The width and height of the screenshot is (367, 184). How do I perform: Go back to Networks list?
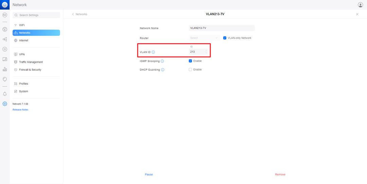point(80,14)
